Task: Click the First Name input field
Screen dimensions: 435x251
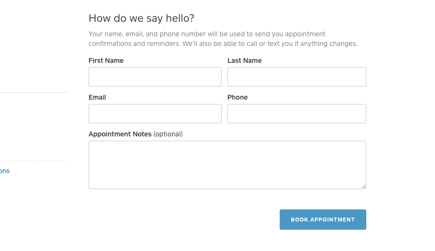Action: 155,77
